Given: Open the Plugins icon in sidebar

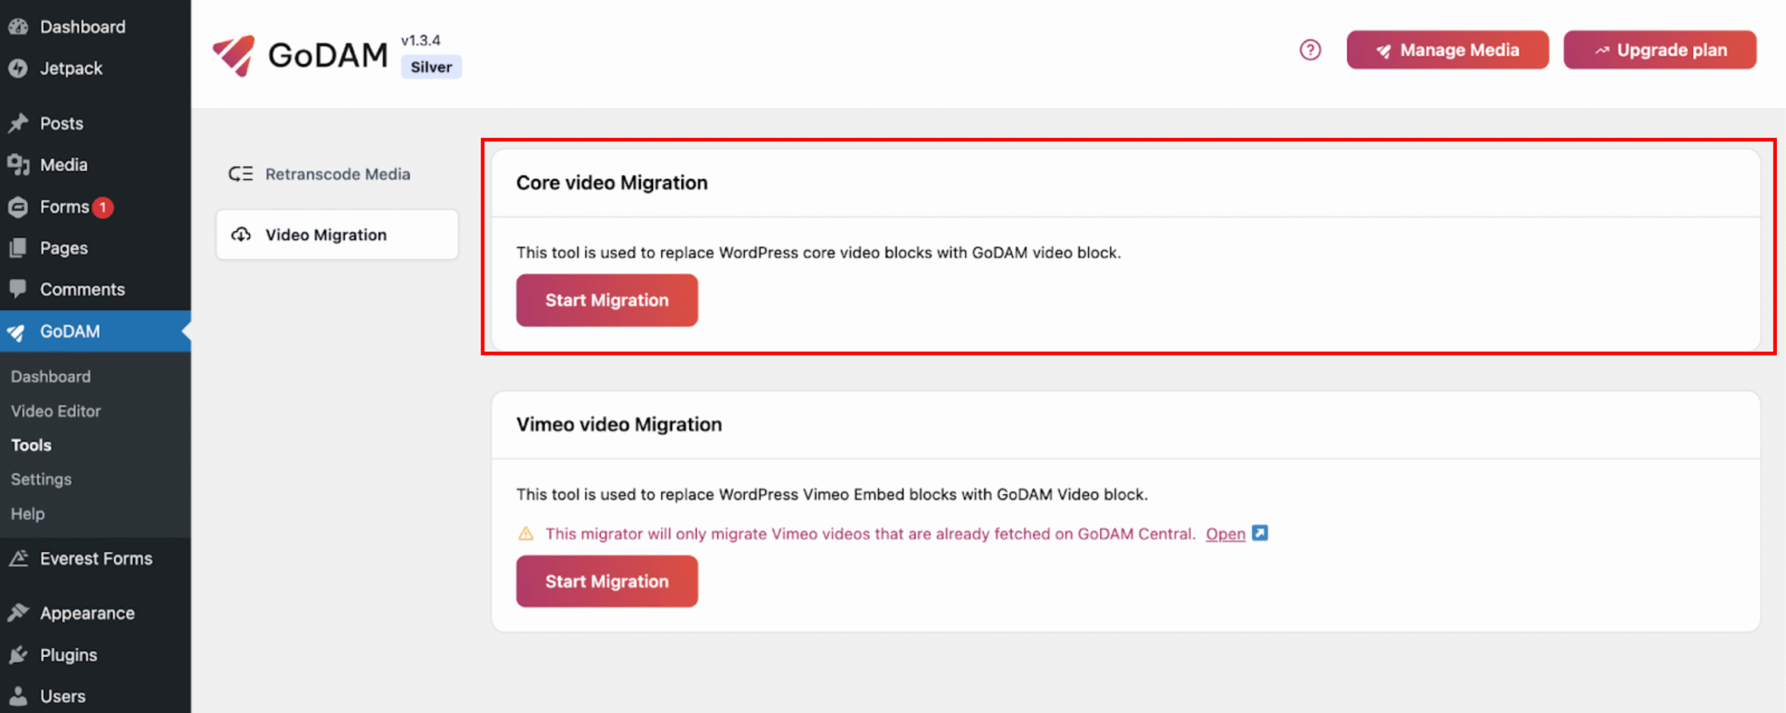Looking at the screenshot, I should click(19, 654).
